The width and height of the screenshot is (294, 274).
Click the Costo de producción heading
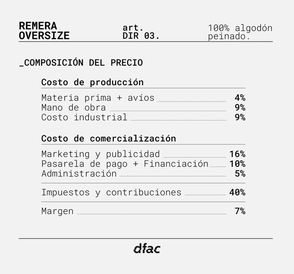[x=92, y=82]
